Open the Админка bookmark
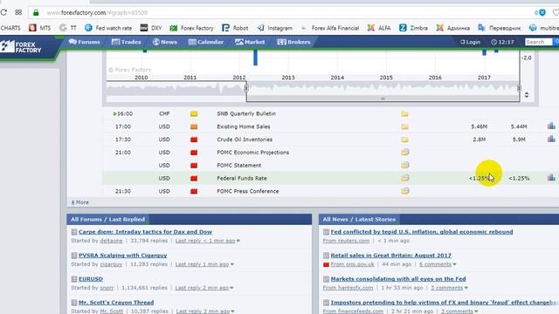This screenshot has width=559, height=314. point(452,28)
